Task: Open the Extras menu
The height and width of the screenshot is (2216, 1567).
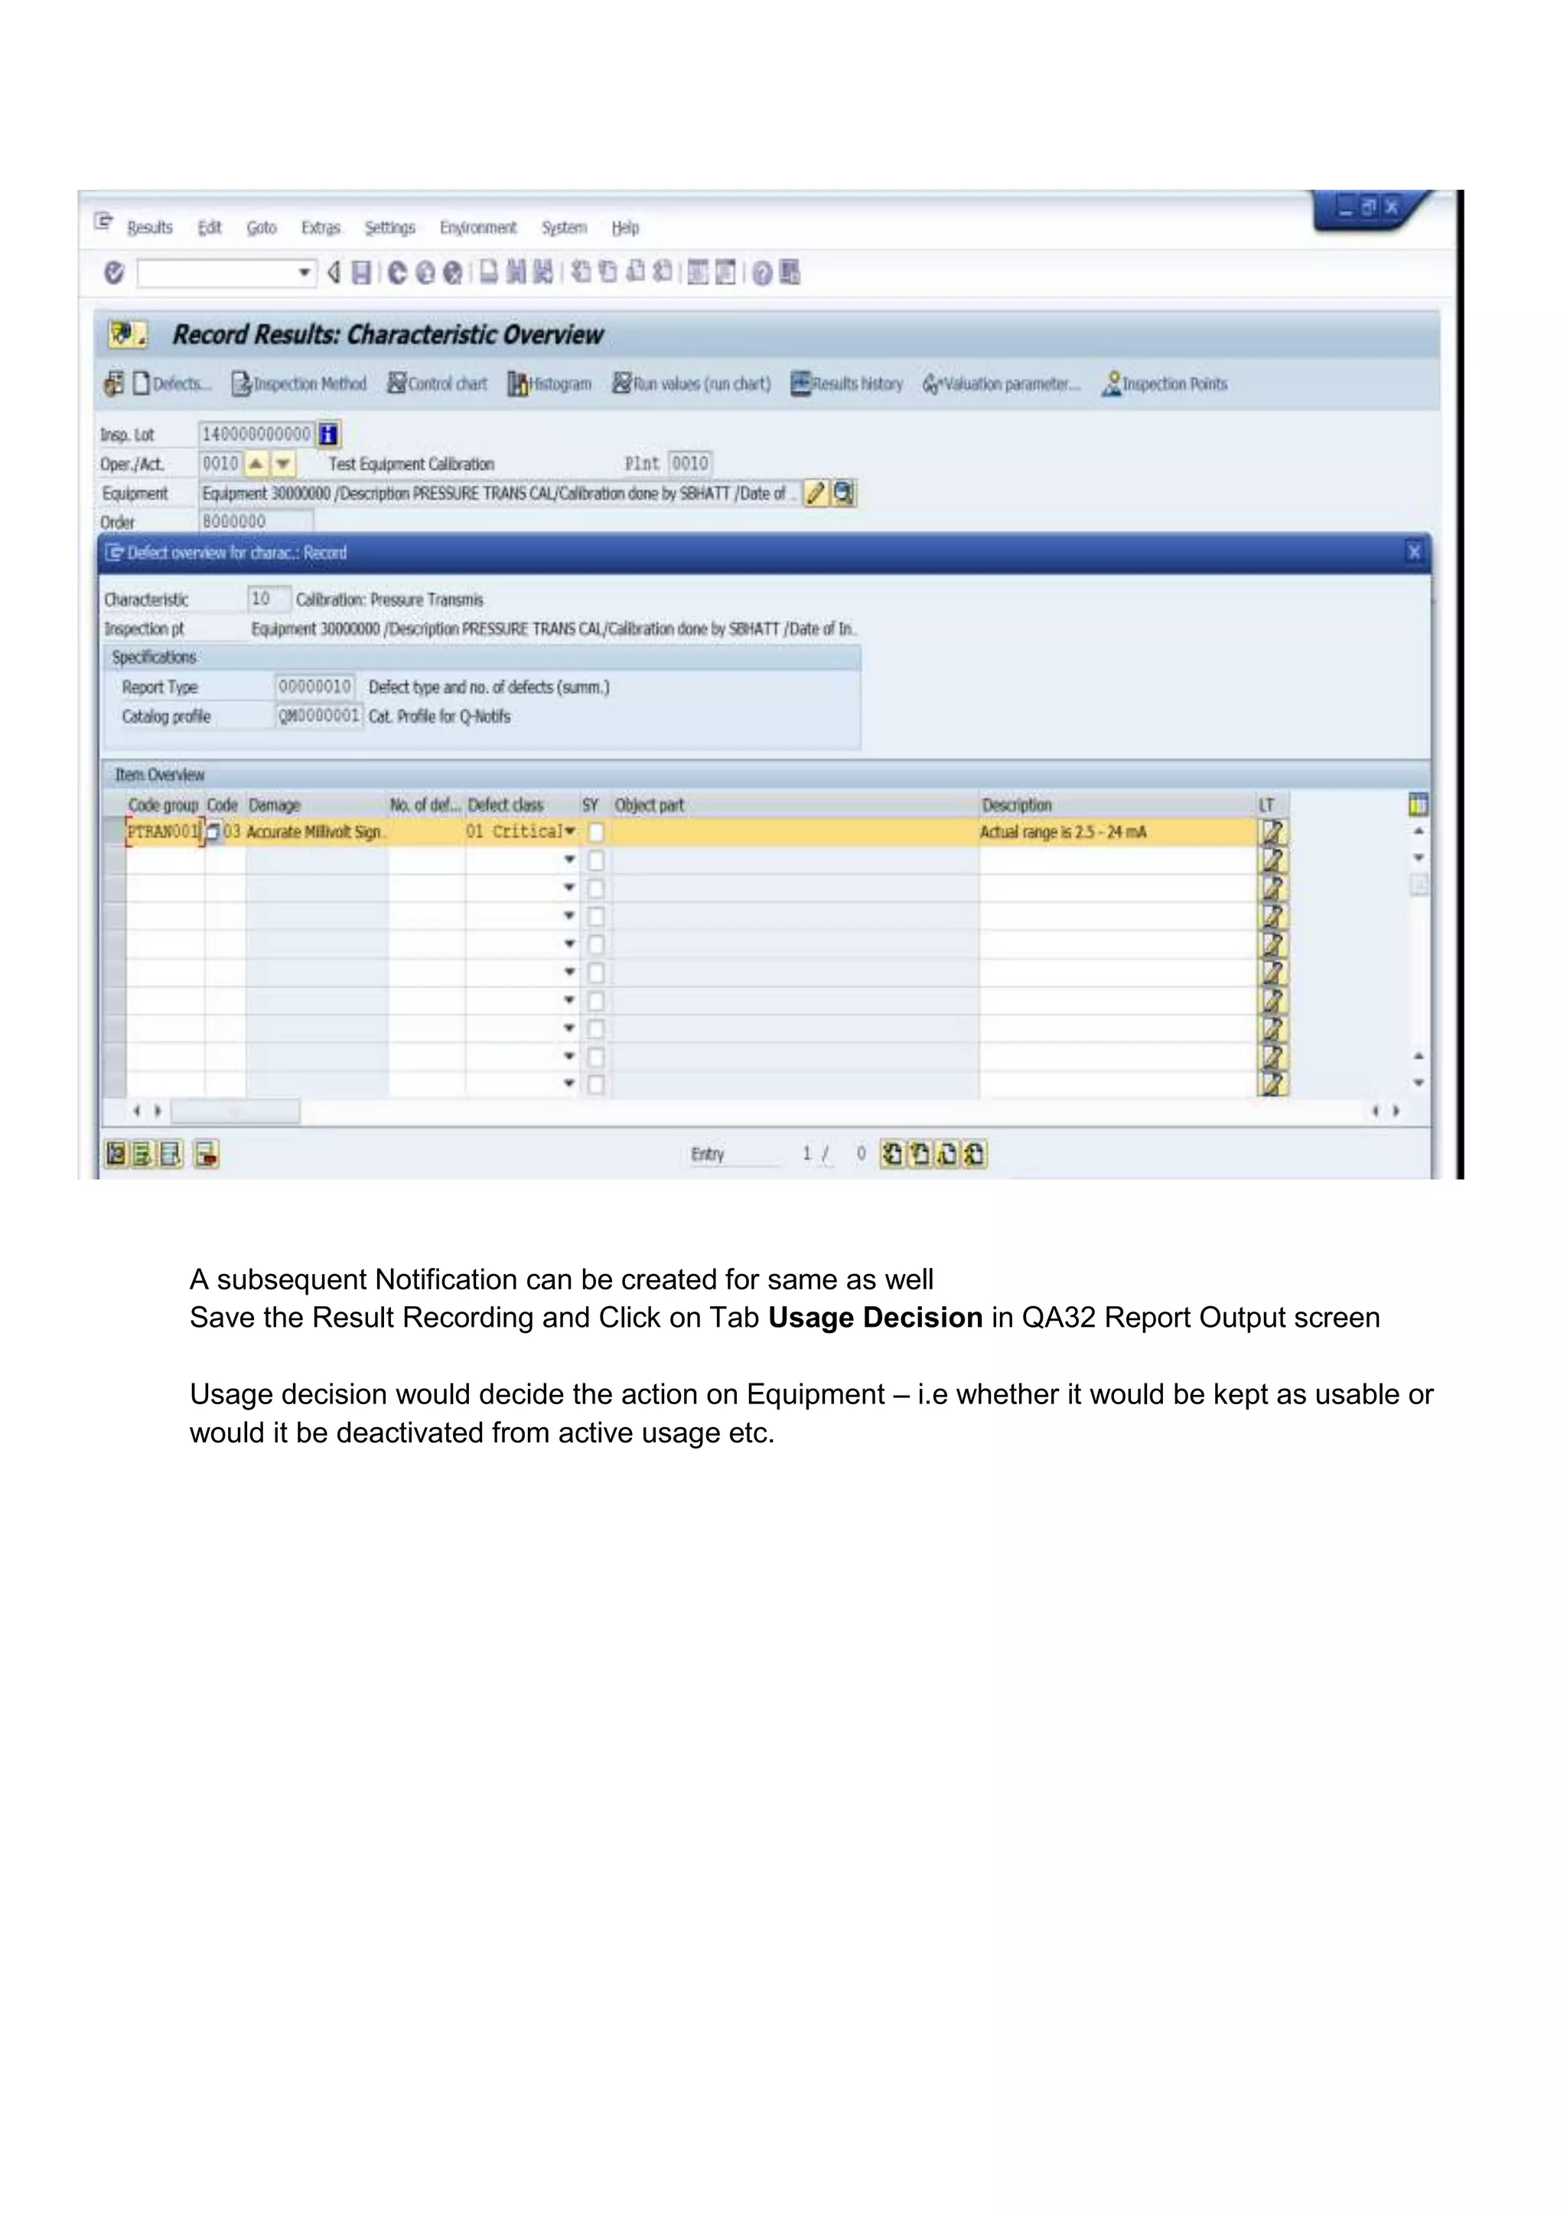Action: [x=321, y=228]
